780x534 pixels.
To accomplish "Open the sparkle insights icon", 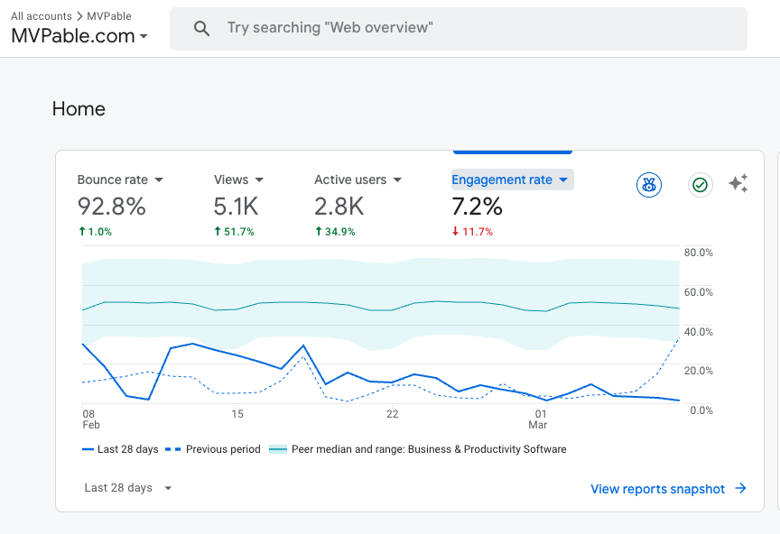I will coord(738,183).
